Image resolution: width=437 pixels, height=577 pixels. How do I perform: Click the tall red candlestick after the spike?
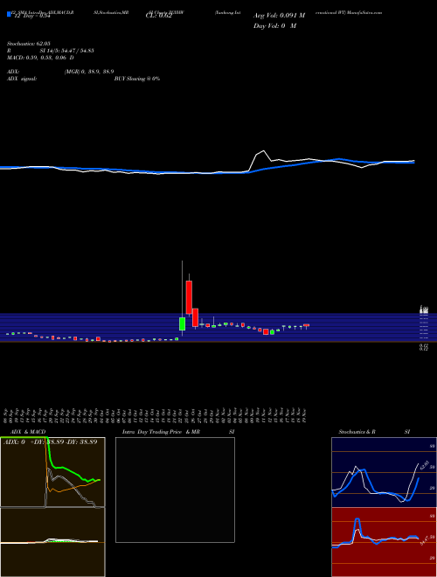[x=189, y=297]
